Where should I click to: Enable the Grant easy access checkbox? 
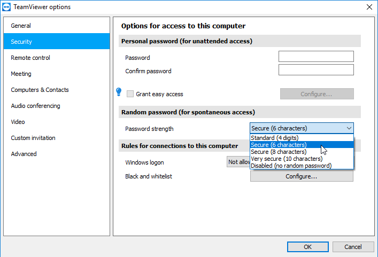point(130,94)
